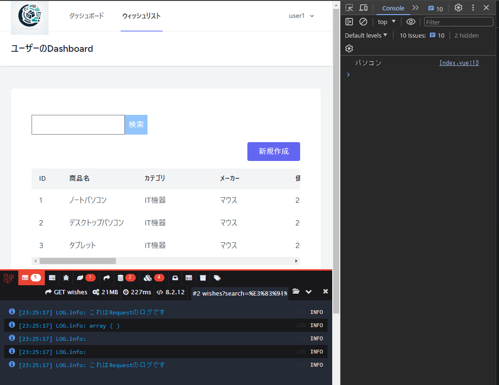Go to the ウィッシュリスト nav link
This screenshot has height=385, width=499.
pyautogui.click(x=142, y=16)
